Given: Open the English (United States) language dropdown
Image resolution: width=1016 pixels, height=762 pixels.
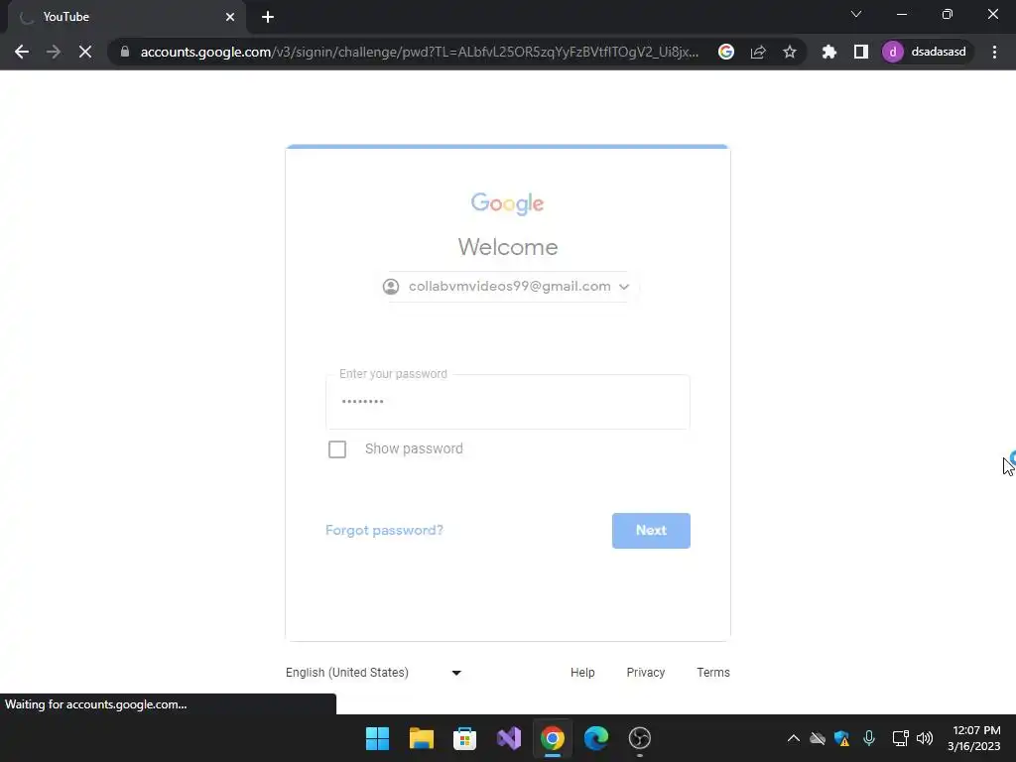Looking at the screenshot, I should click(x=374, y=673).
